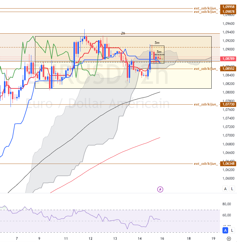Click date label 16 on time axis
The height and width of the screenshot is (242, 237).
tap(162, 239)
